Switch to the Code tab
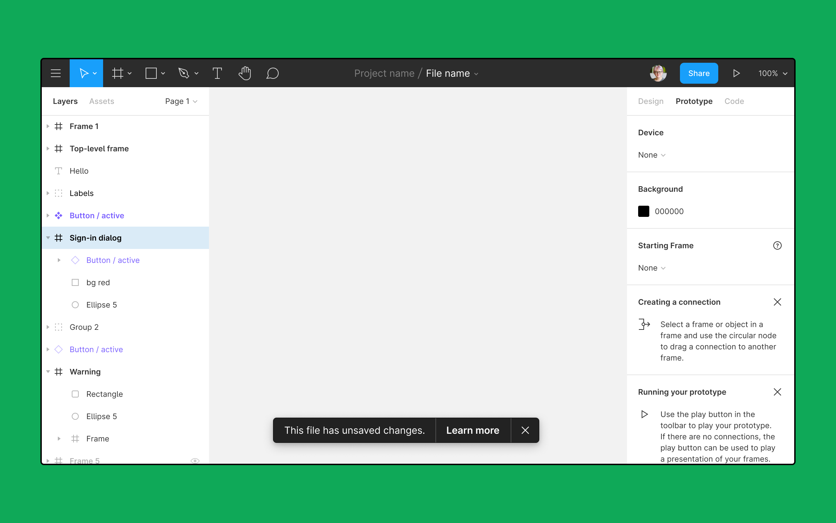 [x=734, y=101]
